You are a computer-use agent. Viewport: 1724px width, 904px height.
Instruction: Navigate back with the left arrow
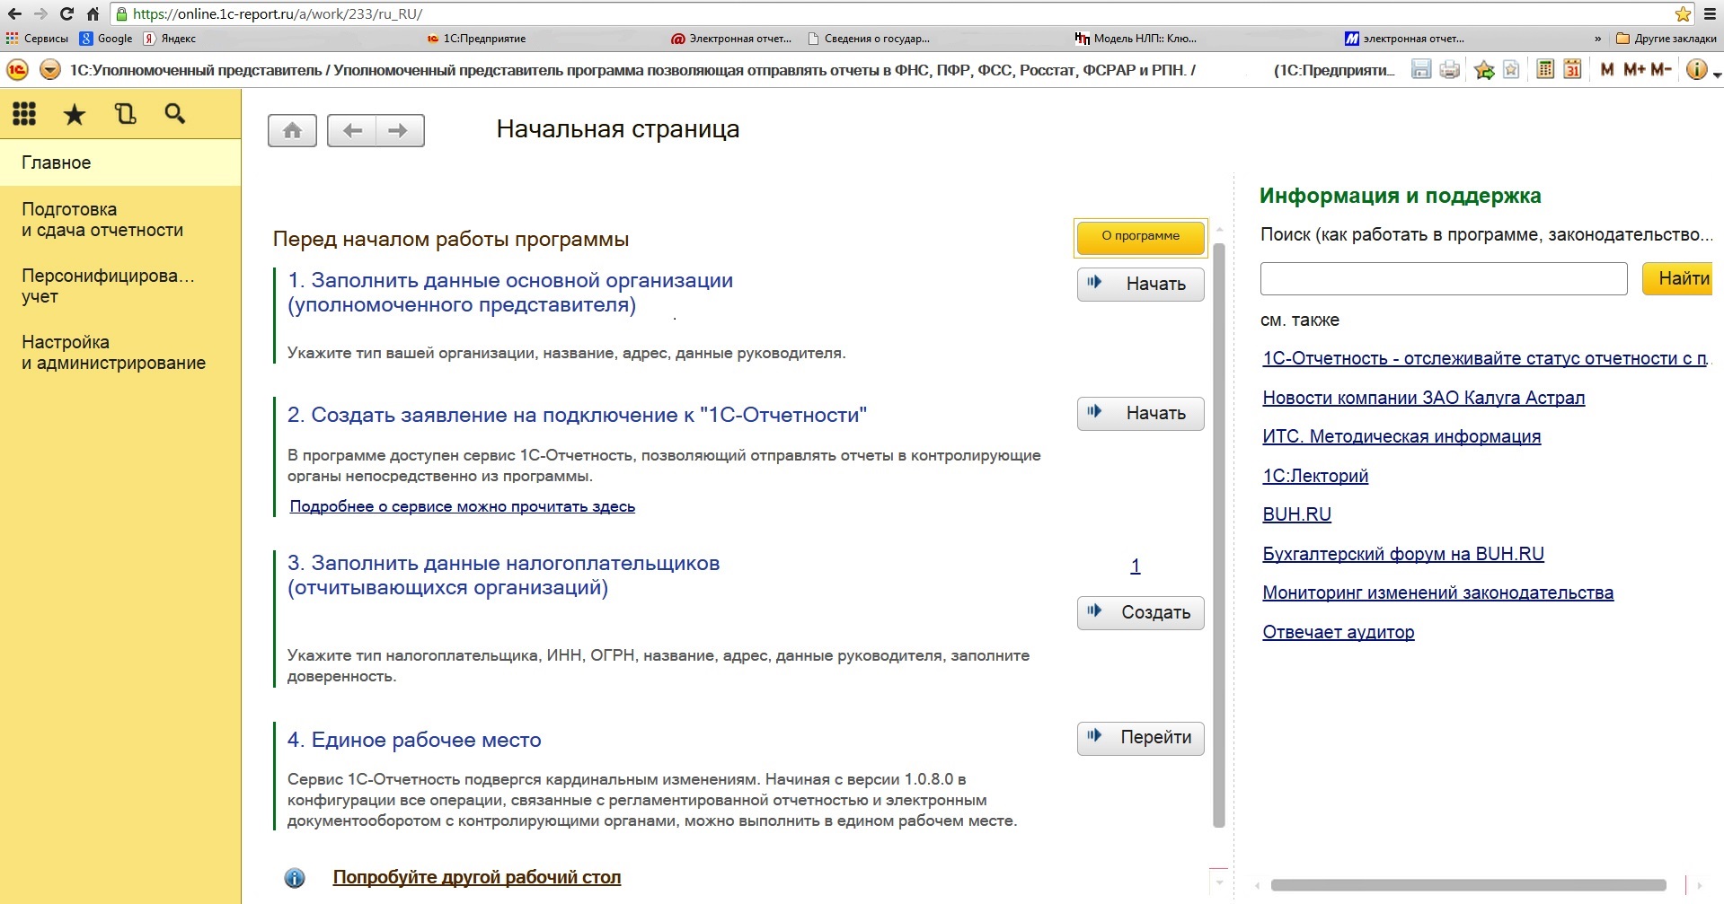tap(352, 131)
